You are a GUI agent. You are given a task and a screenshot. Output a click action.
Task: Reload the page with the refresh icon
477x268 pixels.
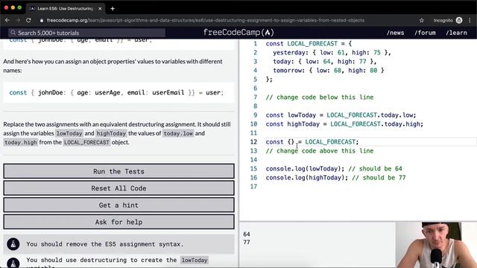[x=28, y=20]
